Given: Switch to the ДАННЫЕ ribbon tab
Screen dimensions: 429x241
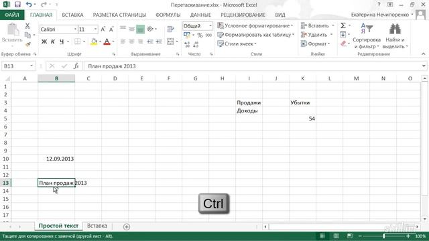Looking at the screenshot, I should tap(200, 15).
